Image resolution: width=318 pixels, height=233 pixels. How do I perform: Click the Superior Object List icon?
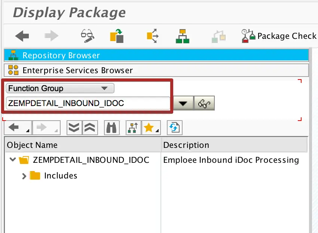(x=133, y=128)
